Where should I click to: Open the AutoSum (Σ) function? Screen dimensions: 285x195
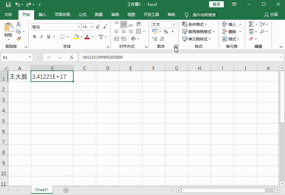tap(251, 24)
